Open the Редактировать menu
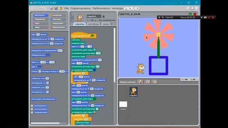This screenshot has height=128, width=228. tap(81, 9)
